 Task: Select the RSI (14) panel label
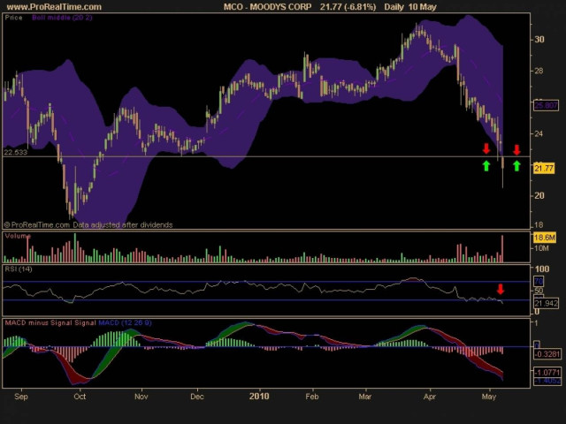coord(19,269)
